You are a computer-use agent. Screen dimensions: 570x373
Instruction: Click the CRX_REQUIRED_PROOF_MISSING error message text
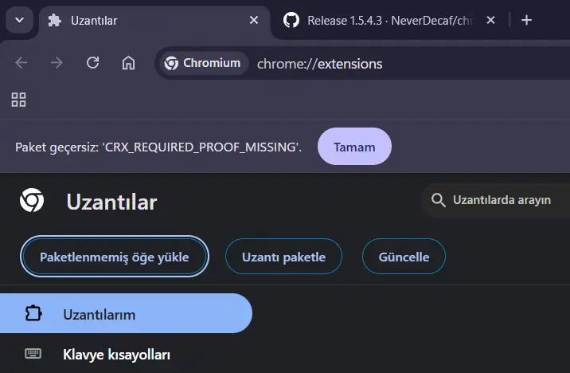158,147
